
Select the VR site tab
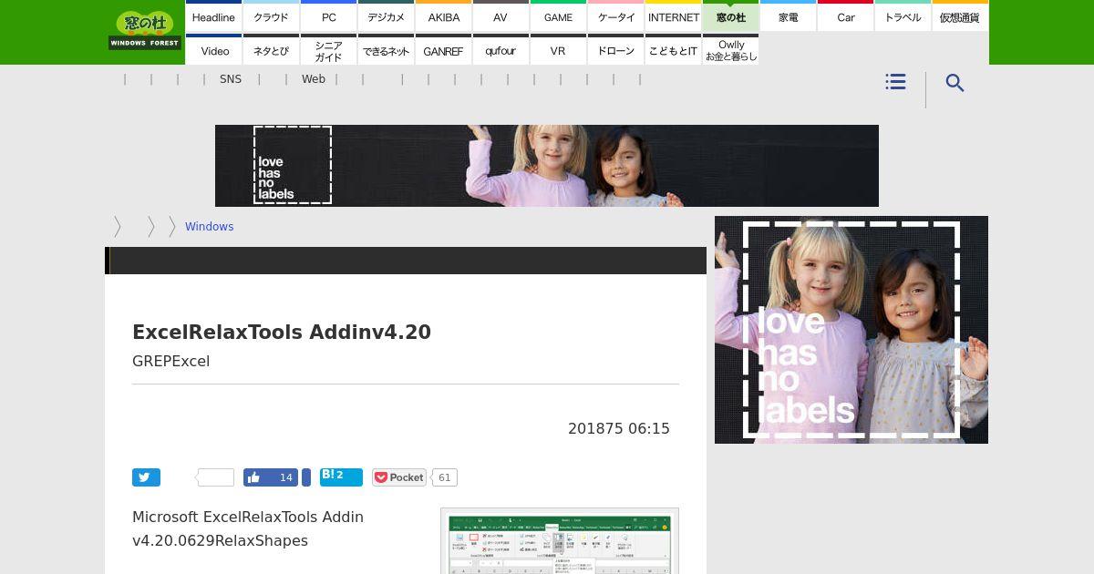(558, 50)
